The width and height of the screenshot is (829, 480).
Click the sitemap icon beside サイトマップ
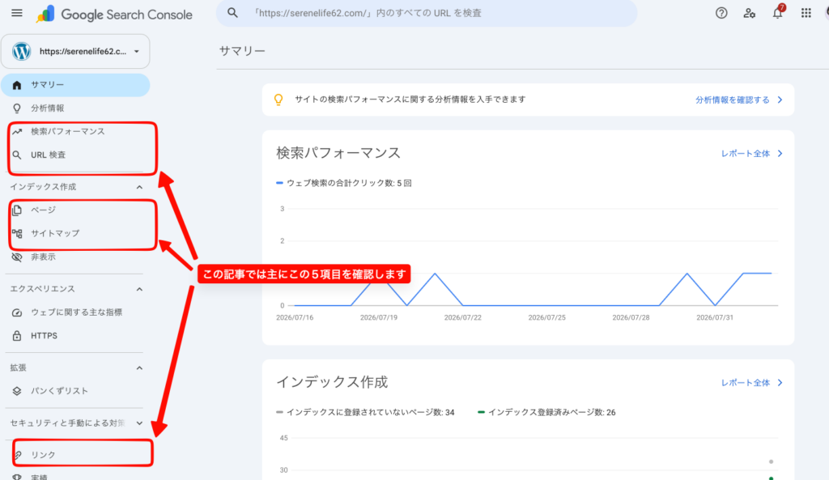[x=17, y=233]
